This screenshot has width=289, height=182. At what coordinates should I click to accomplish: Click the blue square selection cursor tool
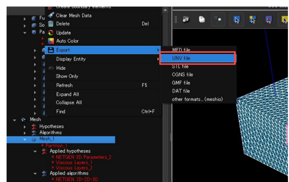(237, 20)
